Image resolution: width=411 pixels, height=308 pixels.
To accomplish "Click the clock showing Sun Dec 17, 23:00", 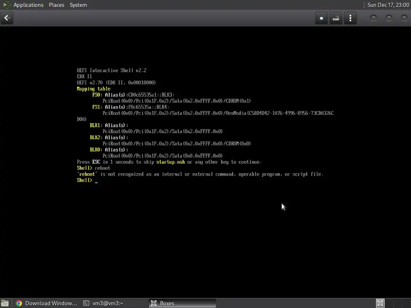I will tap(388, 5).
